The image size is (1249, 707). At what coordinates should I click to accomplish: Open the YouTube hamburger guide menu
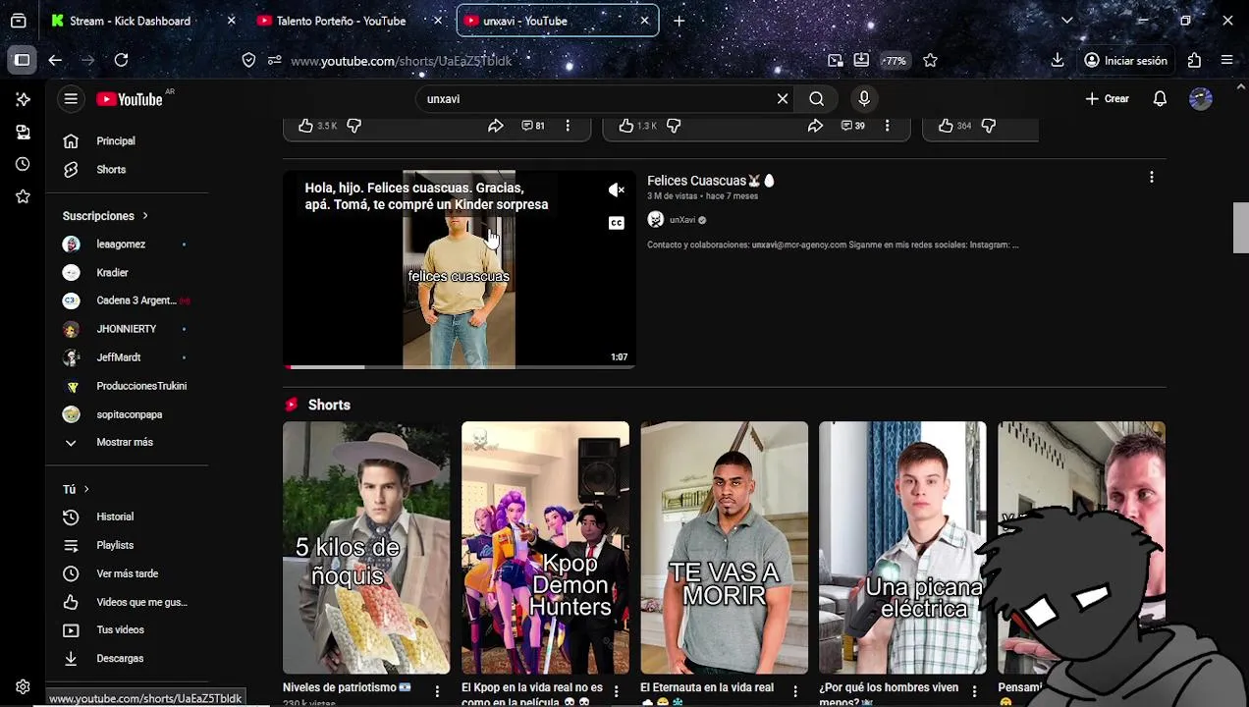(x=71, y=98)
